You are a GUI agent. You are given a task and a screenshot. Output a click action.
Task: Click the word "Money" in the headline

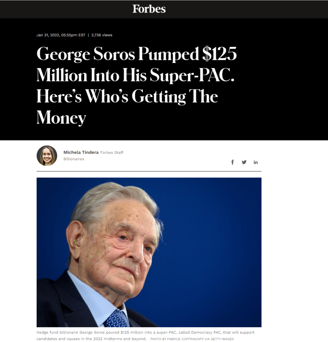61,118
